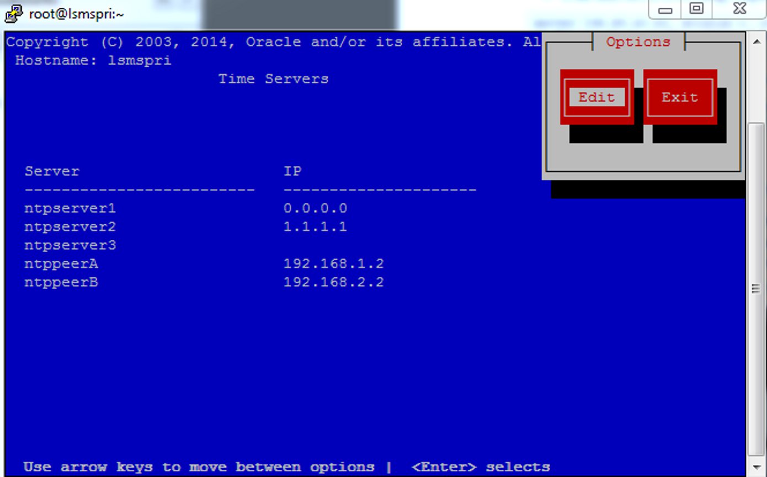Click the ntpserver1 row label
This screenshot has height=477, width=767.
(70, 208)
